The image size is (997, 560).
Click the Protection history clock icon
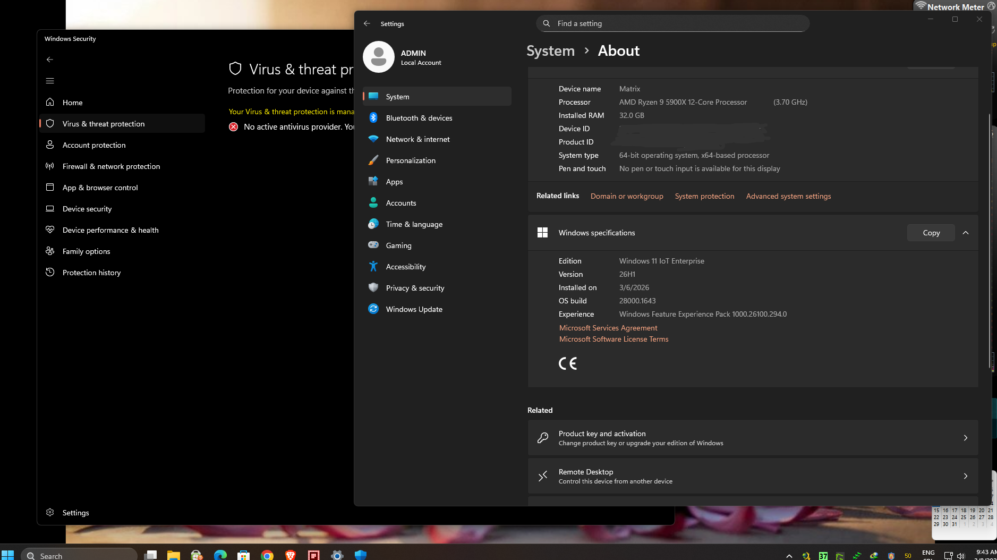point(50,272)
